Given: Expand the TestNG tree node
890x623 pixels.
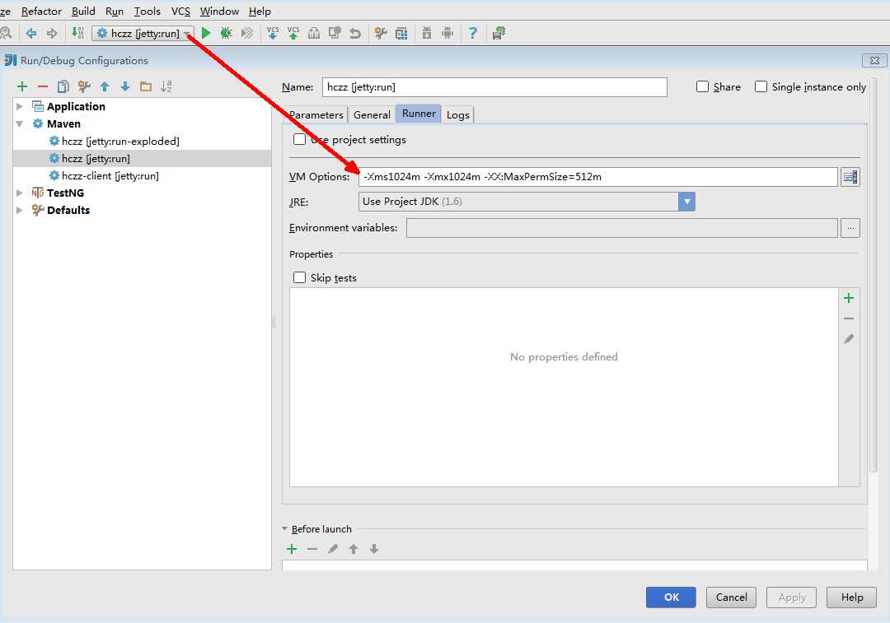Looking at the screenshot, I should point(19,193).
